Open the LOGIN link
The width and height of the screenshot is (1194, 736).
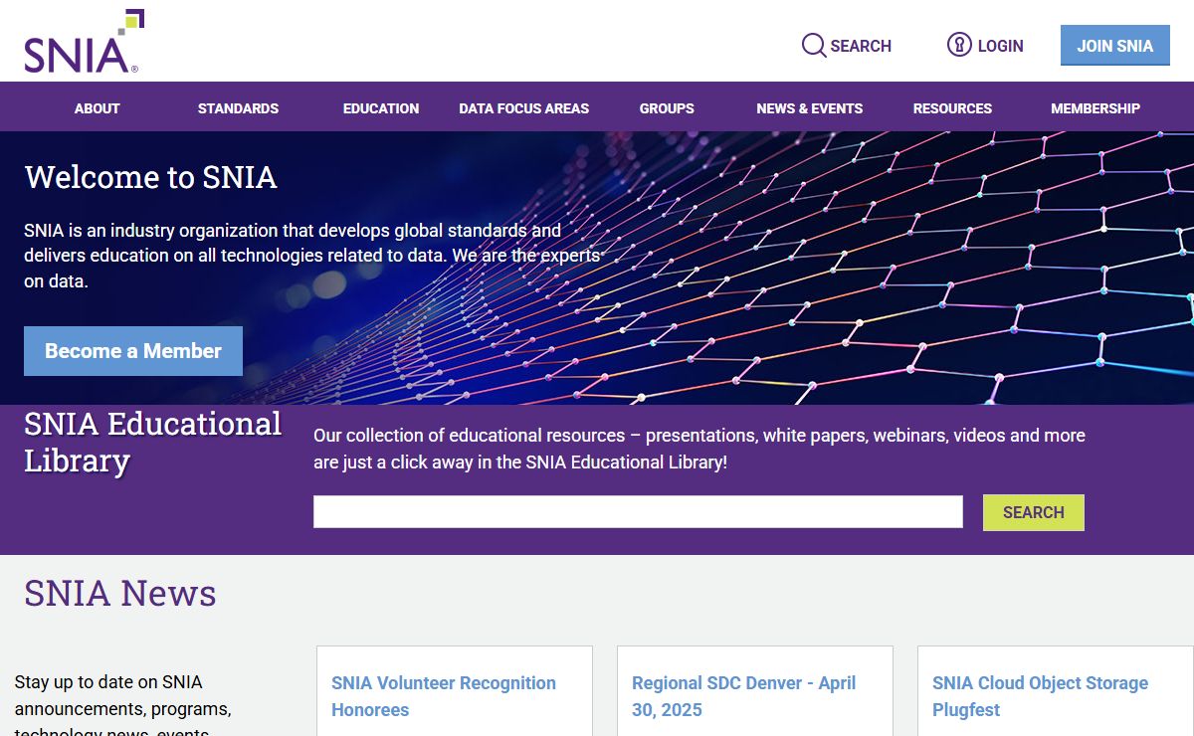pyautogui.click(x=1000, y=46)
